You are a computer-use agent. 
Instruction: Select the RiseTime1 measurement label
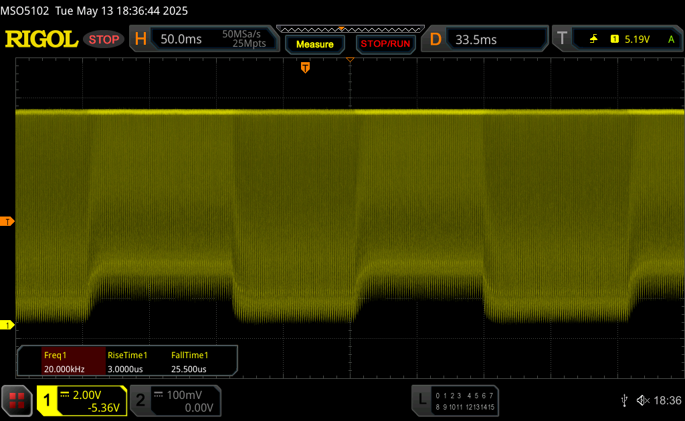[x=128, y=355]
